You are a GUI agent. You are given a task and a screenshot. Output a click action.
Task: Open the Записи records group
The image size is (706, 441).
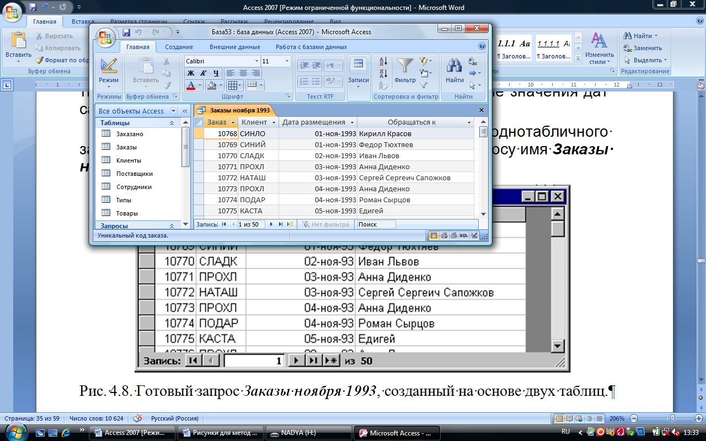(x=359, y=72)
